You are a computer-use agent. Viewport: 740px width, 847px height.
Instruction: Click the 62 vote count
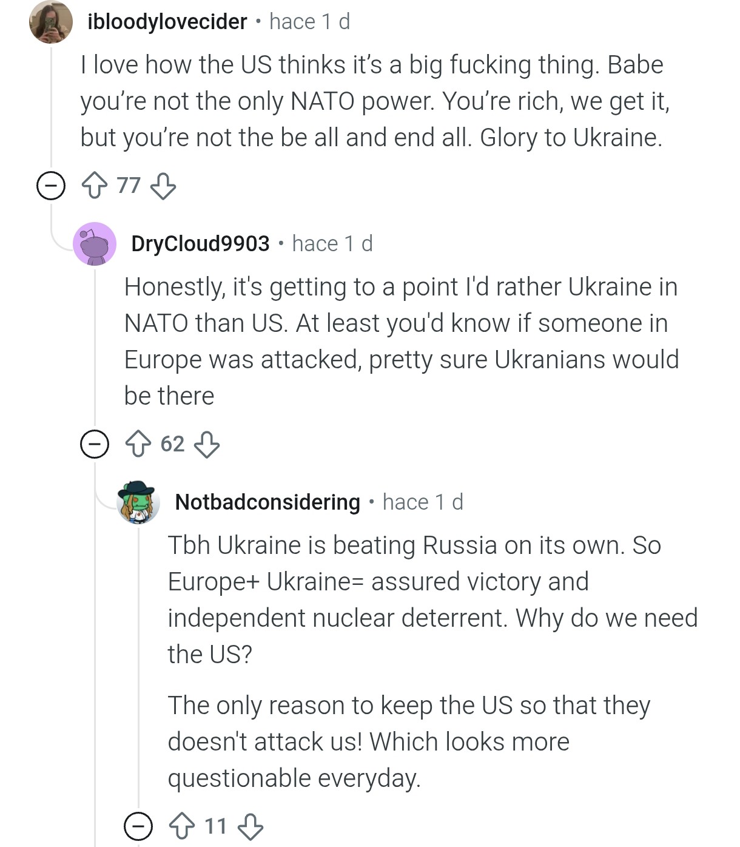pyautogui.click(x=172, y=444)
